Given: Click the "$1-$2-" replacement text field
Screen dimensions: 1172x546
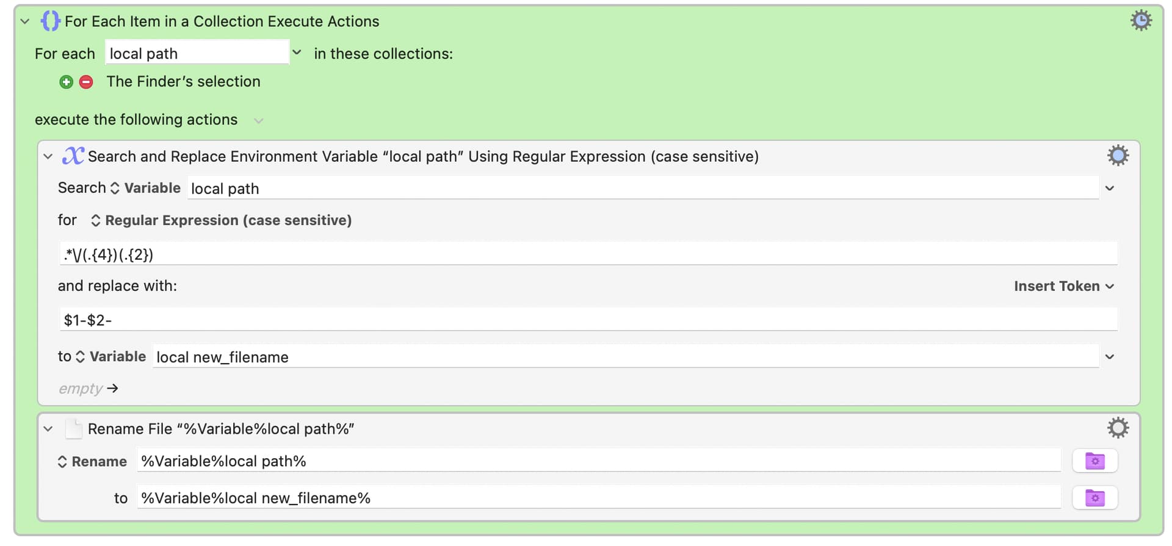Looking at the screenshot, I should click(588, 320).
